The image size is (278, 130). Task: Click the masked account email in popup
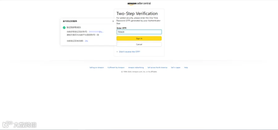[x=96, y=32]
